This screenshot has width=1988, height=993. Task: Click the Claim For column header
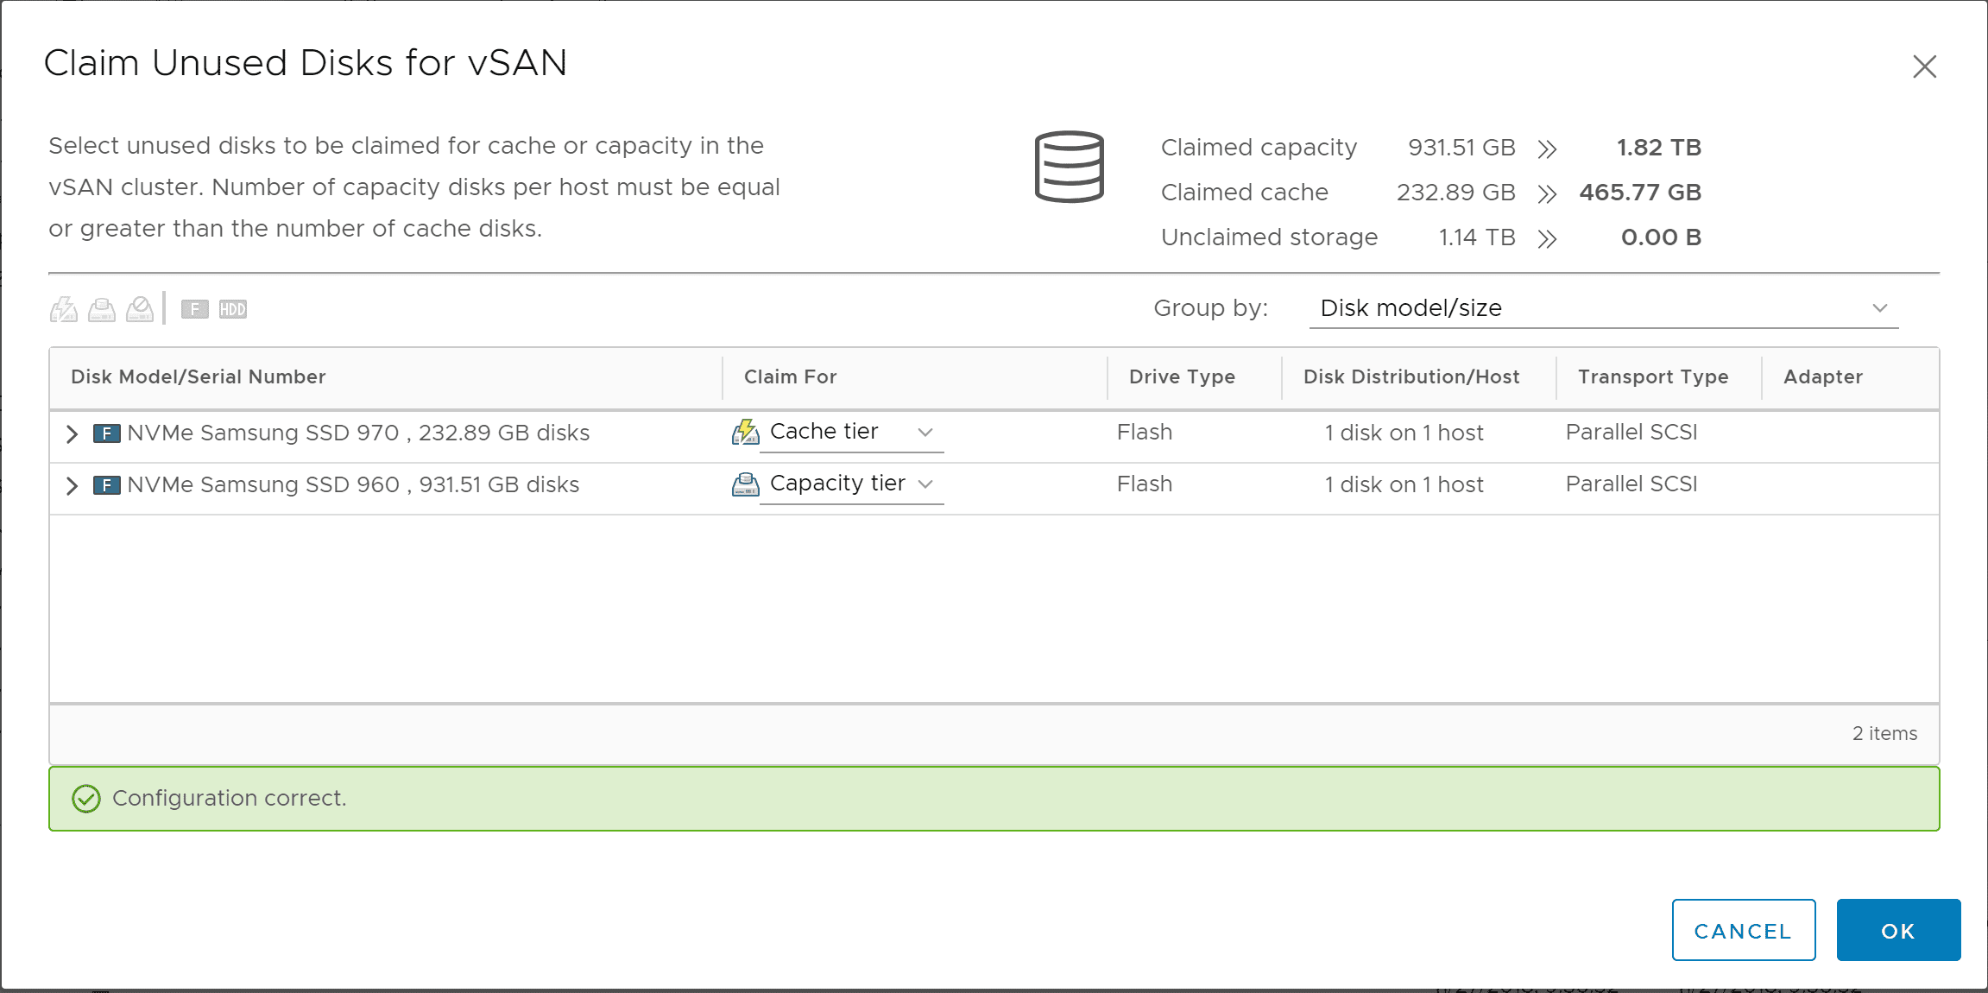790,377
